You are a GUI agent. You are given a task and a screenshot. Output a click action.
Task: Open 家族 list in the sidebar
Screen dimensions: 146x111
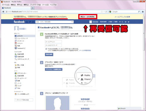point(17,67)
